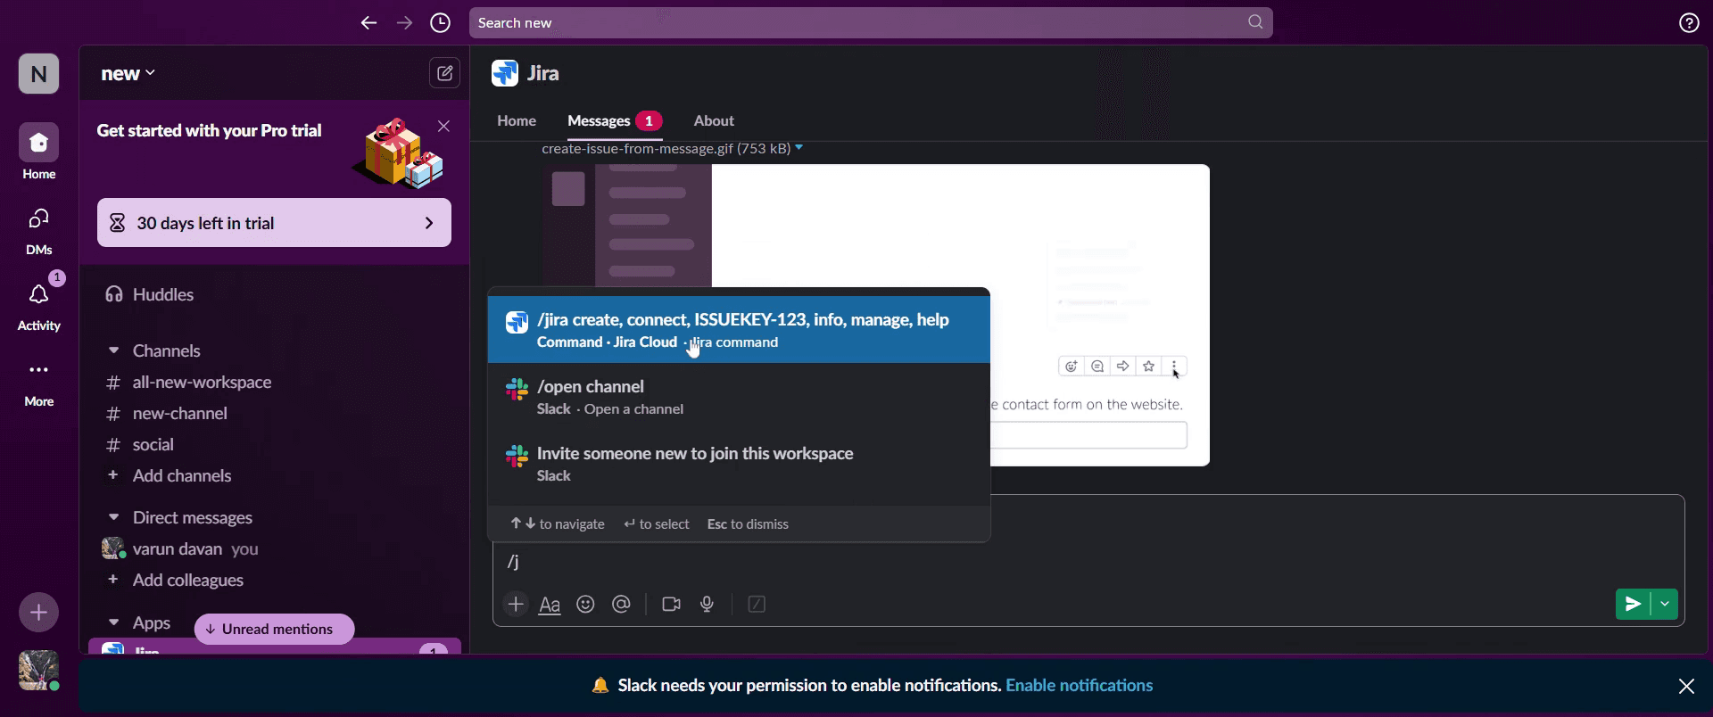Click Add colleagues
The image size is (1713, 717).
188,580
